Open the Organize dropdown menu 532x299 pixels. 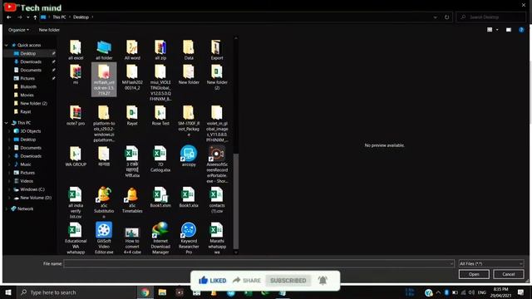click(x=18, y=30)
